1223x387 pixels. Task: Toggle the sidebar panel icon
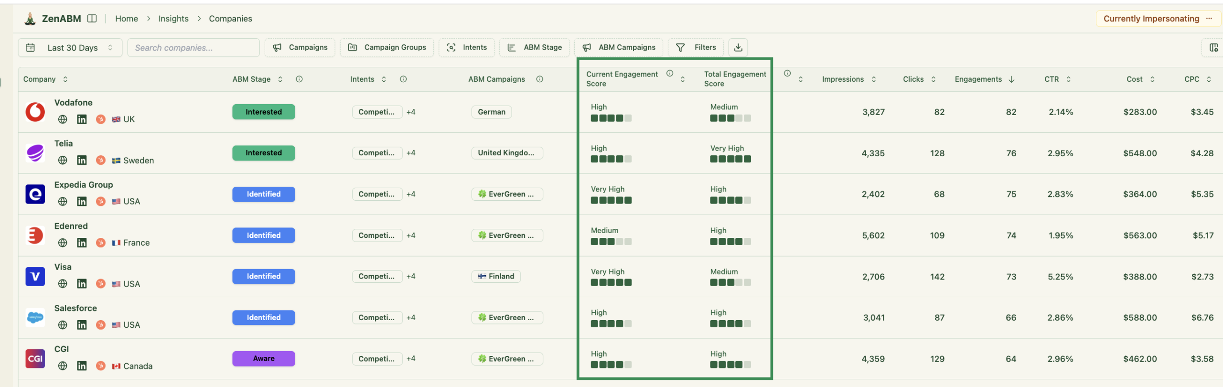92,19
